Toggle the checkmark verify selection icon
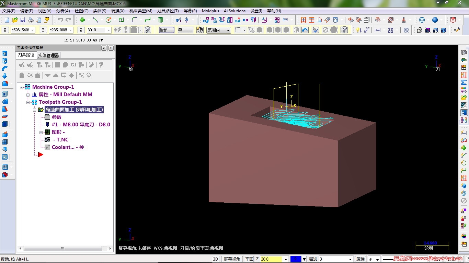 [315, 30]
